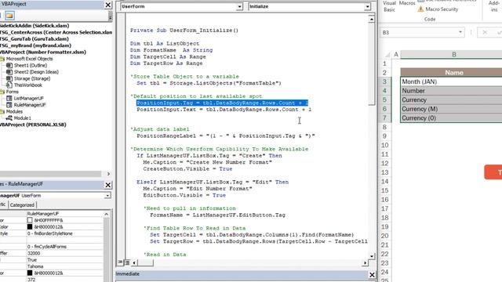Click the Cancel X icon in formula bar

pyautogui.click(x=485, y=33)
